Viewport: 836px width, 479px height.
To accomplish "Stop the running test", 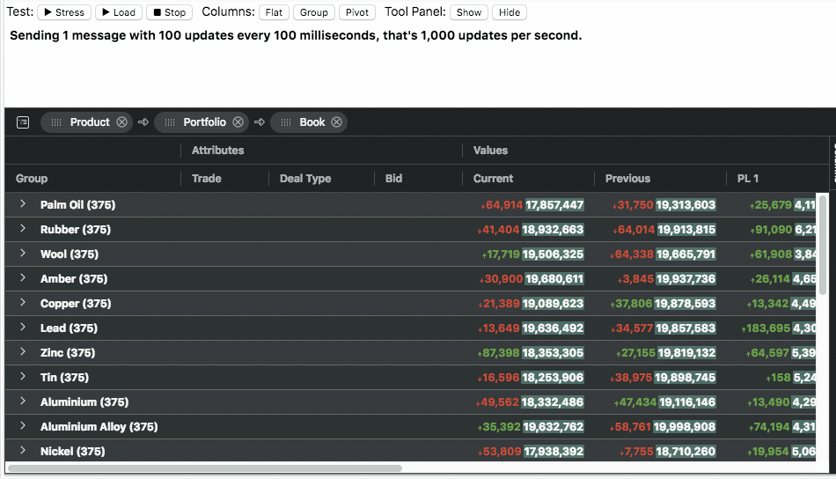I will pyautogui.click(x=169, y=12).
